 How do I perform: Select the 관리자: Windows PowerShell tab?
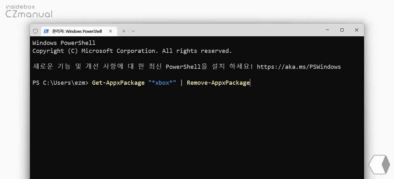coord(78,31)
